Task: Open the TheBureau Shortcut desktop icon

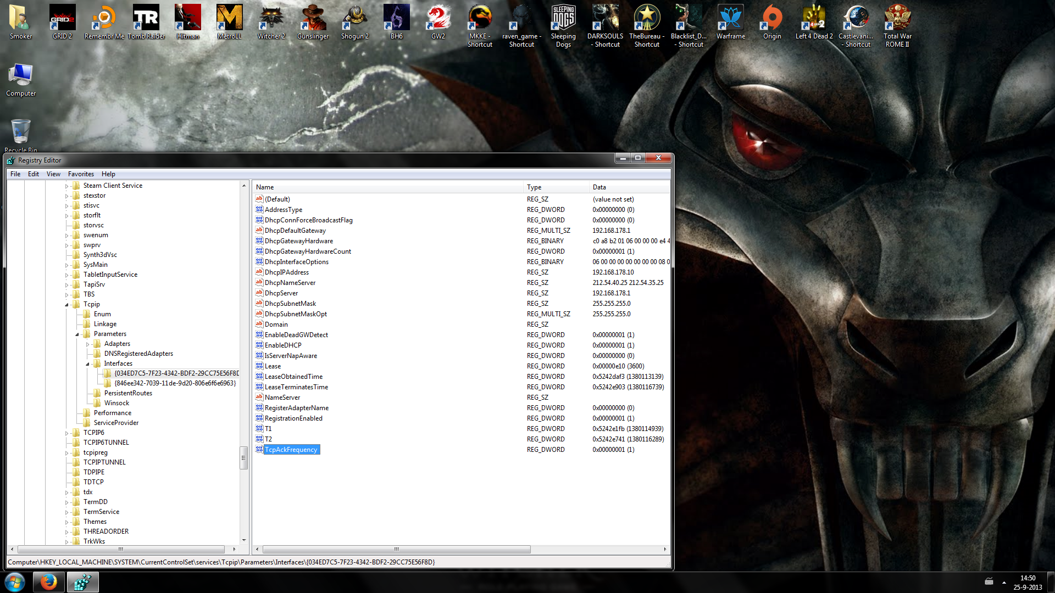Action: [x=647, y=26]
